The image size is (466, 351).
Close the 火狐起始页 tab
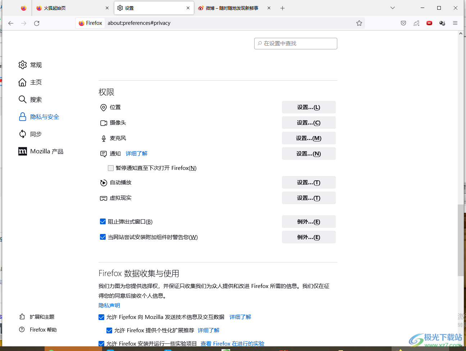click(x=107, y=8)
